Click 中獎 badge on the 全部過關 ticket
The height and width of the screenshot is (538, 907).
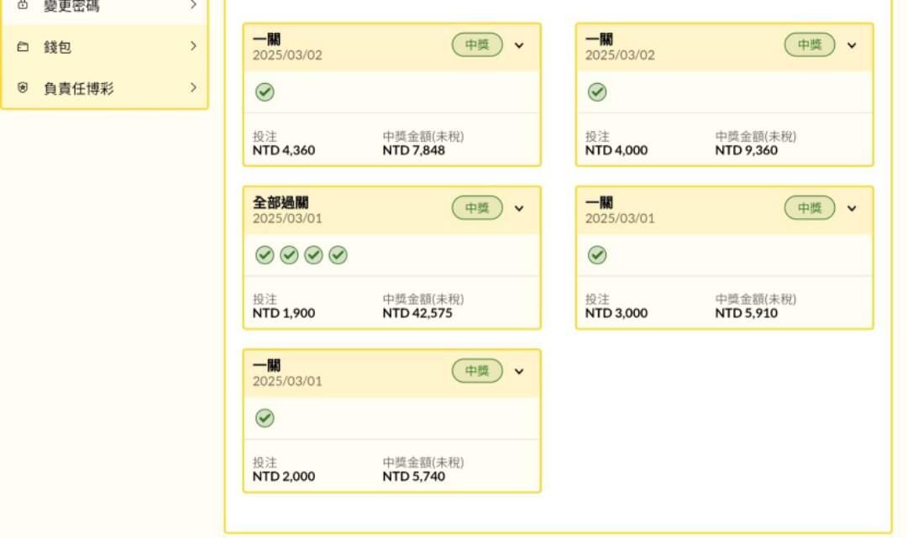point(477,208)
